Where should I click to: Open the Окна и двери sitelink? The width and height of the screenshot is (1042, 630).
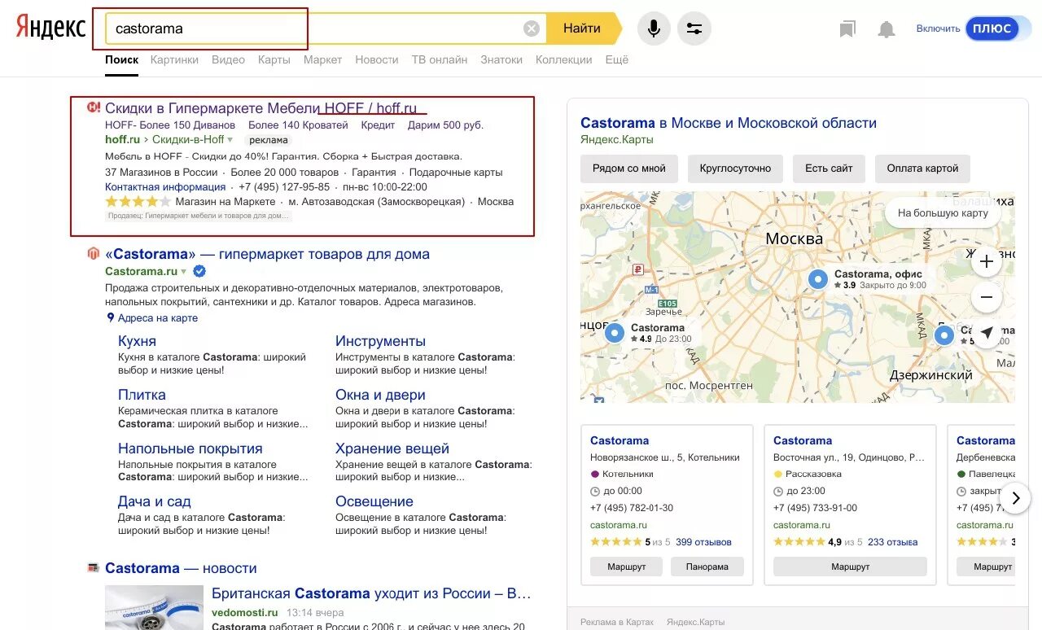pyautogui.click(x=380, y=395)
